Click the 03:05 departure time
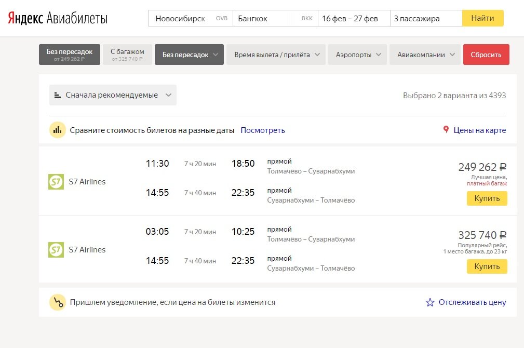The width and height of the screenshot is (524, 348). pyautogui.click(x=157, y=231)
